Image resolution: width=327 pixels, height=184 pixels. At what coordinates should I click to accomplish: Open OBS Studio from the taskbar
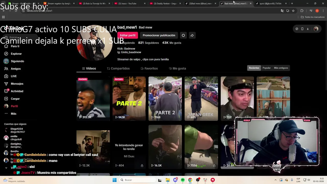coord(198,180)
